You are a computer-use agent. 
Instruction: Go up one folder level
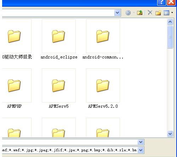[x=139, y=12]
